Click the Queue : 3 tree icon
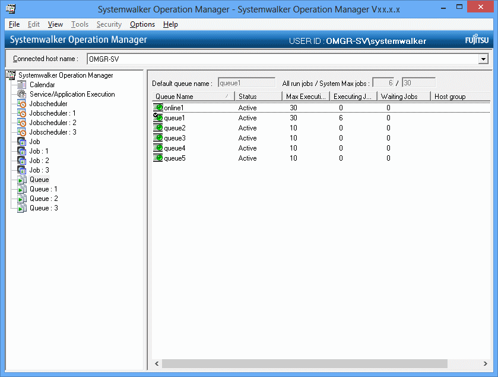 (x=22, y=208)
